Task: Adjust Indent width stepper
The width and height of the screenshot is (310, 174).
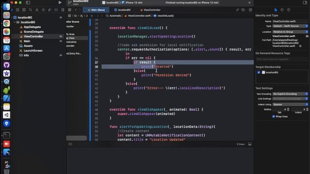Action: tap(307, 109)
